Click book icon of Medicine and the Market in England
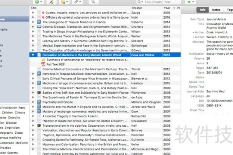Screen dimensions: 233x155 [x=39, y=107]
